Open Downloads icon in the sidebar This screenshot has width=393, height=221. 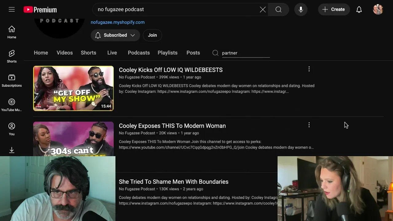click(x=12, y=150)
